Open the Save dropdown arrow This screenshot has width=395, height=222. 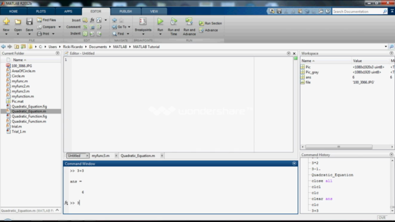tap(30, 34)
